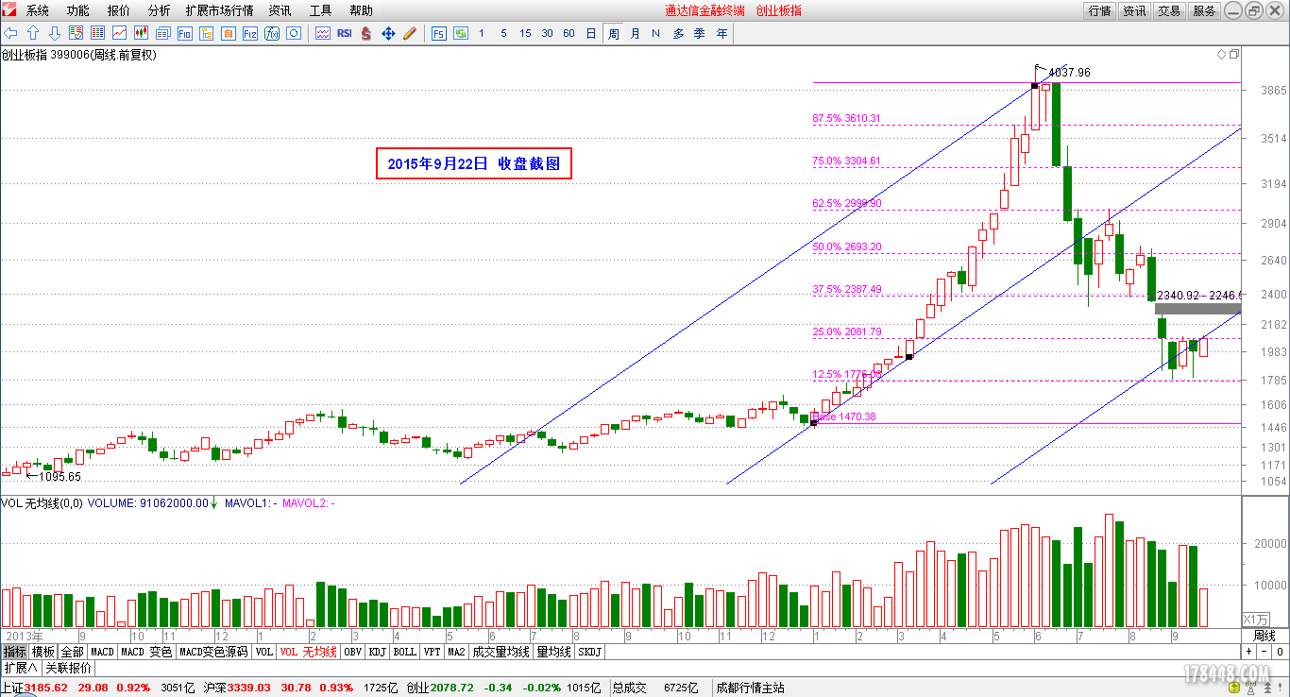Click the green refresh icon
The height and width of the screenshot is (697, 1290).
460,33
